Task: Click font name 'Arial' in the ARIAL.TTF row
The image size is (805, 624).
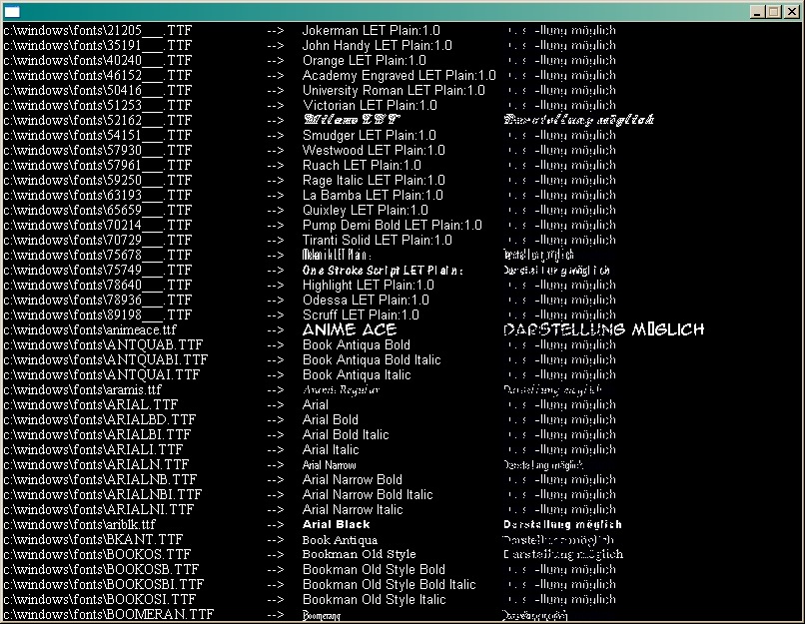Action: click(x=316, y=404)
